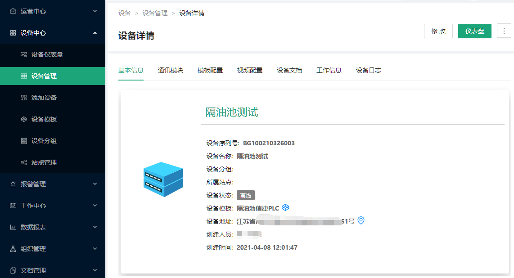
Task: Open 设备仪表盘 in the sidebar
Action: [47, 54]
